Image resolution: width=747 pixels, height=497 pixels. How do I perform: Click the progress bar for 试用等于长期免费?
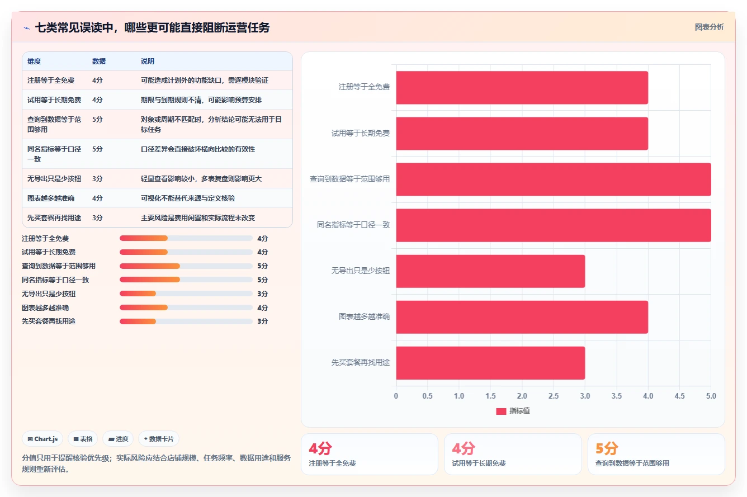tap(186, 252)
